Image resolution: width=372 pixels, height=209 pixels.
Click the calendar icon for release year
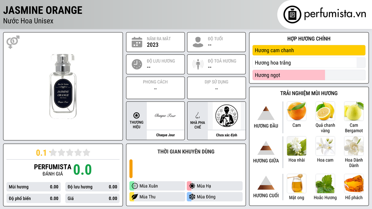(137, 42)
